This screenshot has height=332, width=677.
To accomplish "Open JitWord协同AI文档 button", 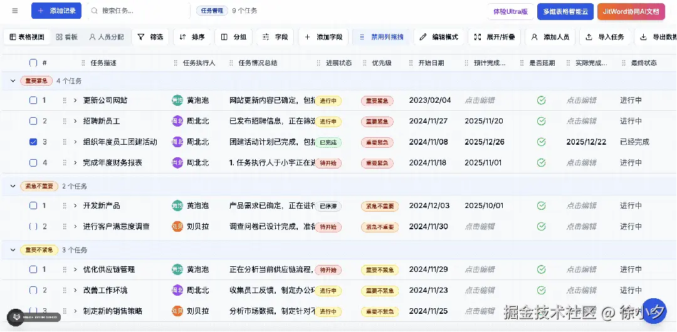I will click(631, 12).
